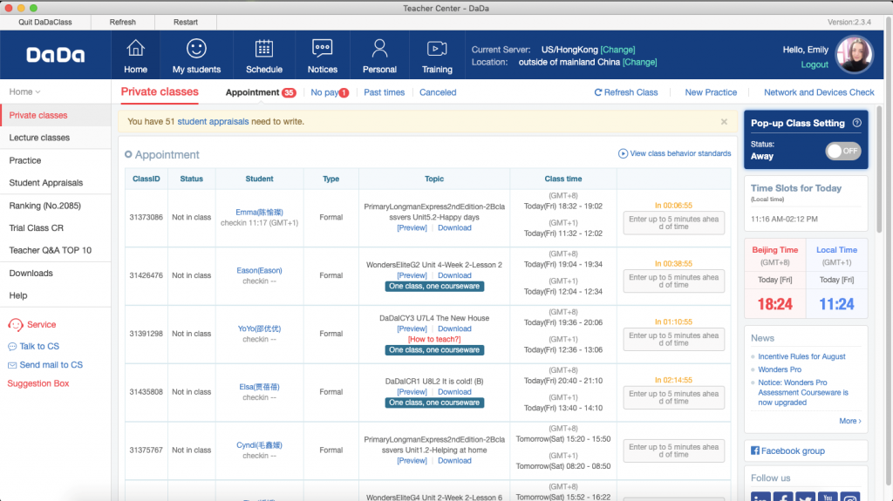Dismiss the student appraisals notice banner

tap(724, 122)
